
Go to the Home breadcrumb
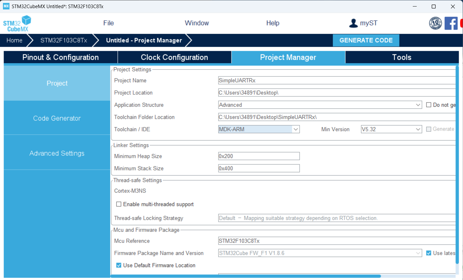pyautogui.click(x=14, y=40)
